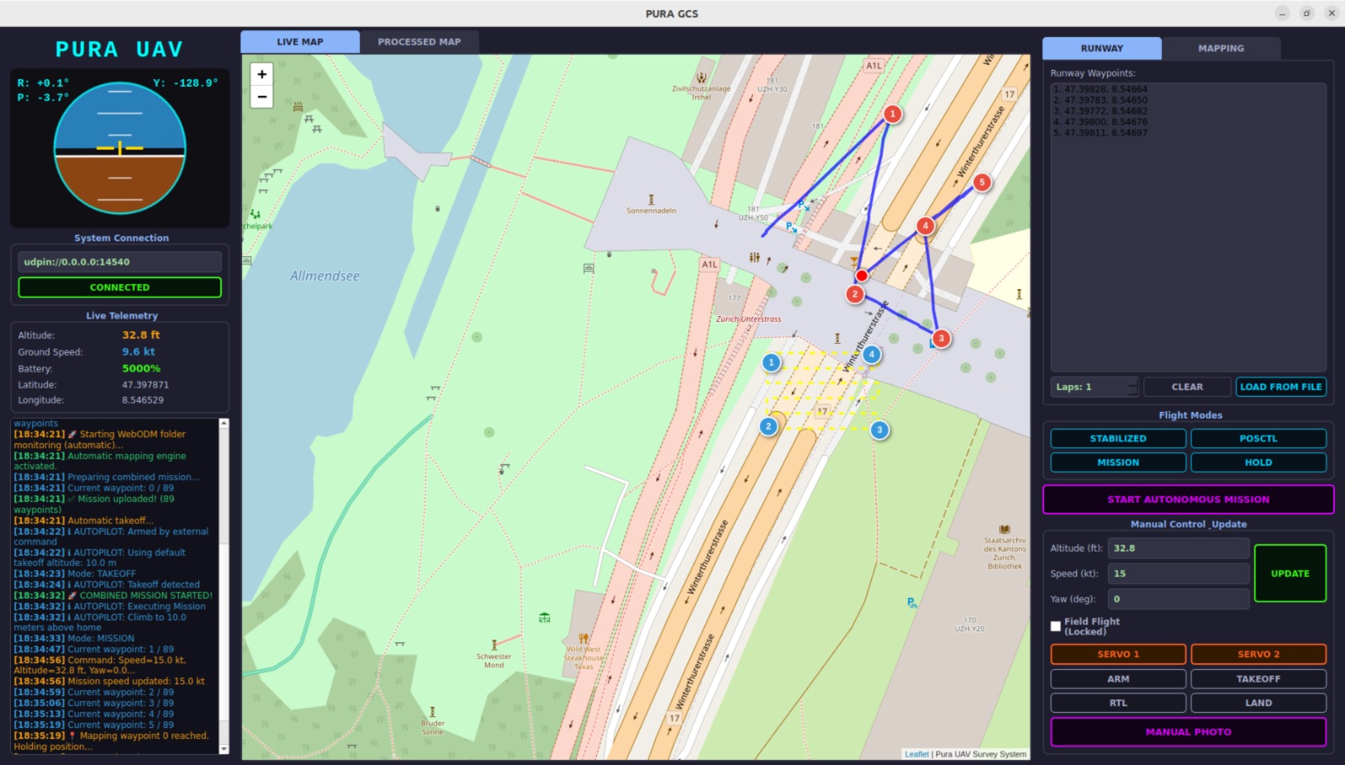Screen dimensions: 1345x765
Task: Click waypoint line '4. 47.39800, 8.54676'
Action: tap(1100, 122)
